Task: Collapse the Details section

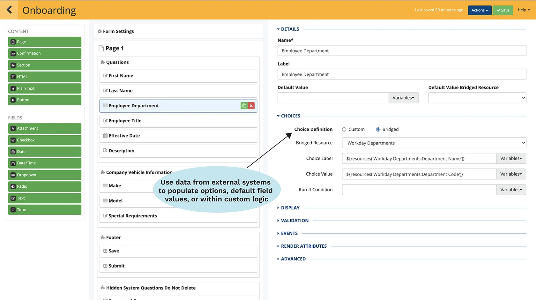Action: (x=288, y=29)
